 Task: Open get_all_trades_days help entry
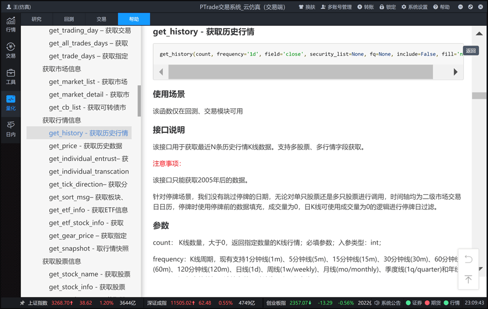click(88, 43)
